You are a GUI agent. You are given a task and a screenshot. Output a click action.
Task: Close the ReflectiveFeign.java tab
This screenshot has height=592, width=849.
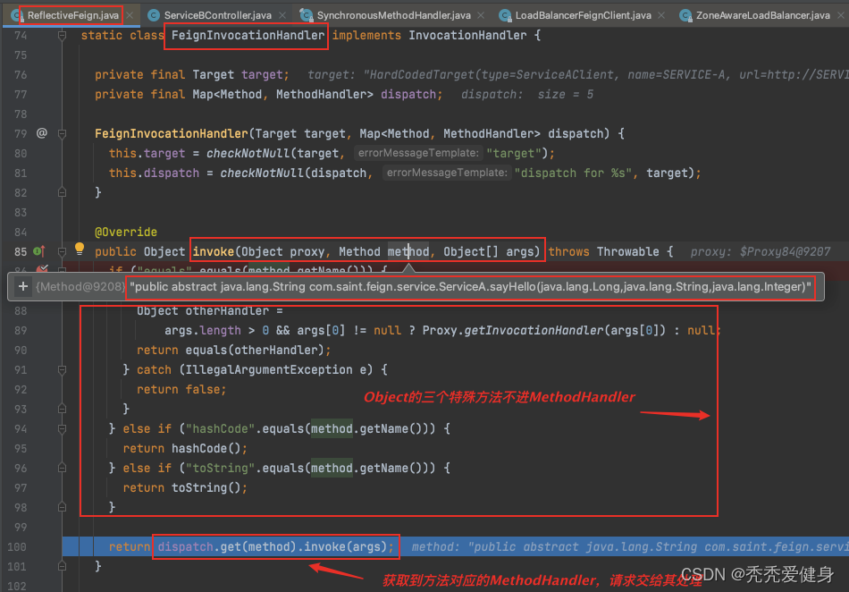(130, 15)
